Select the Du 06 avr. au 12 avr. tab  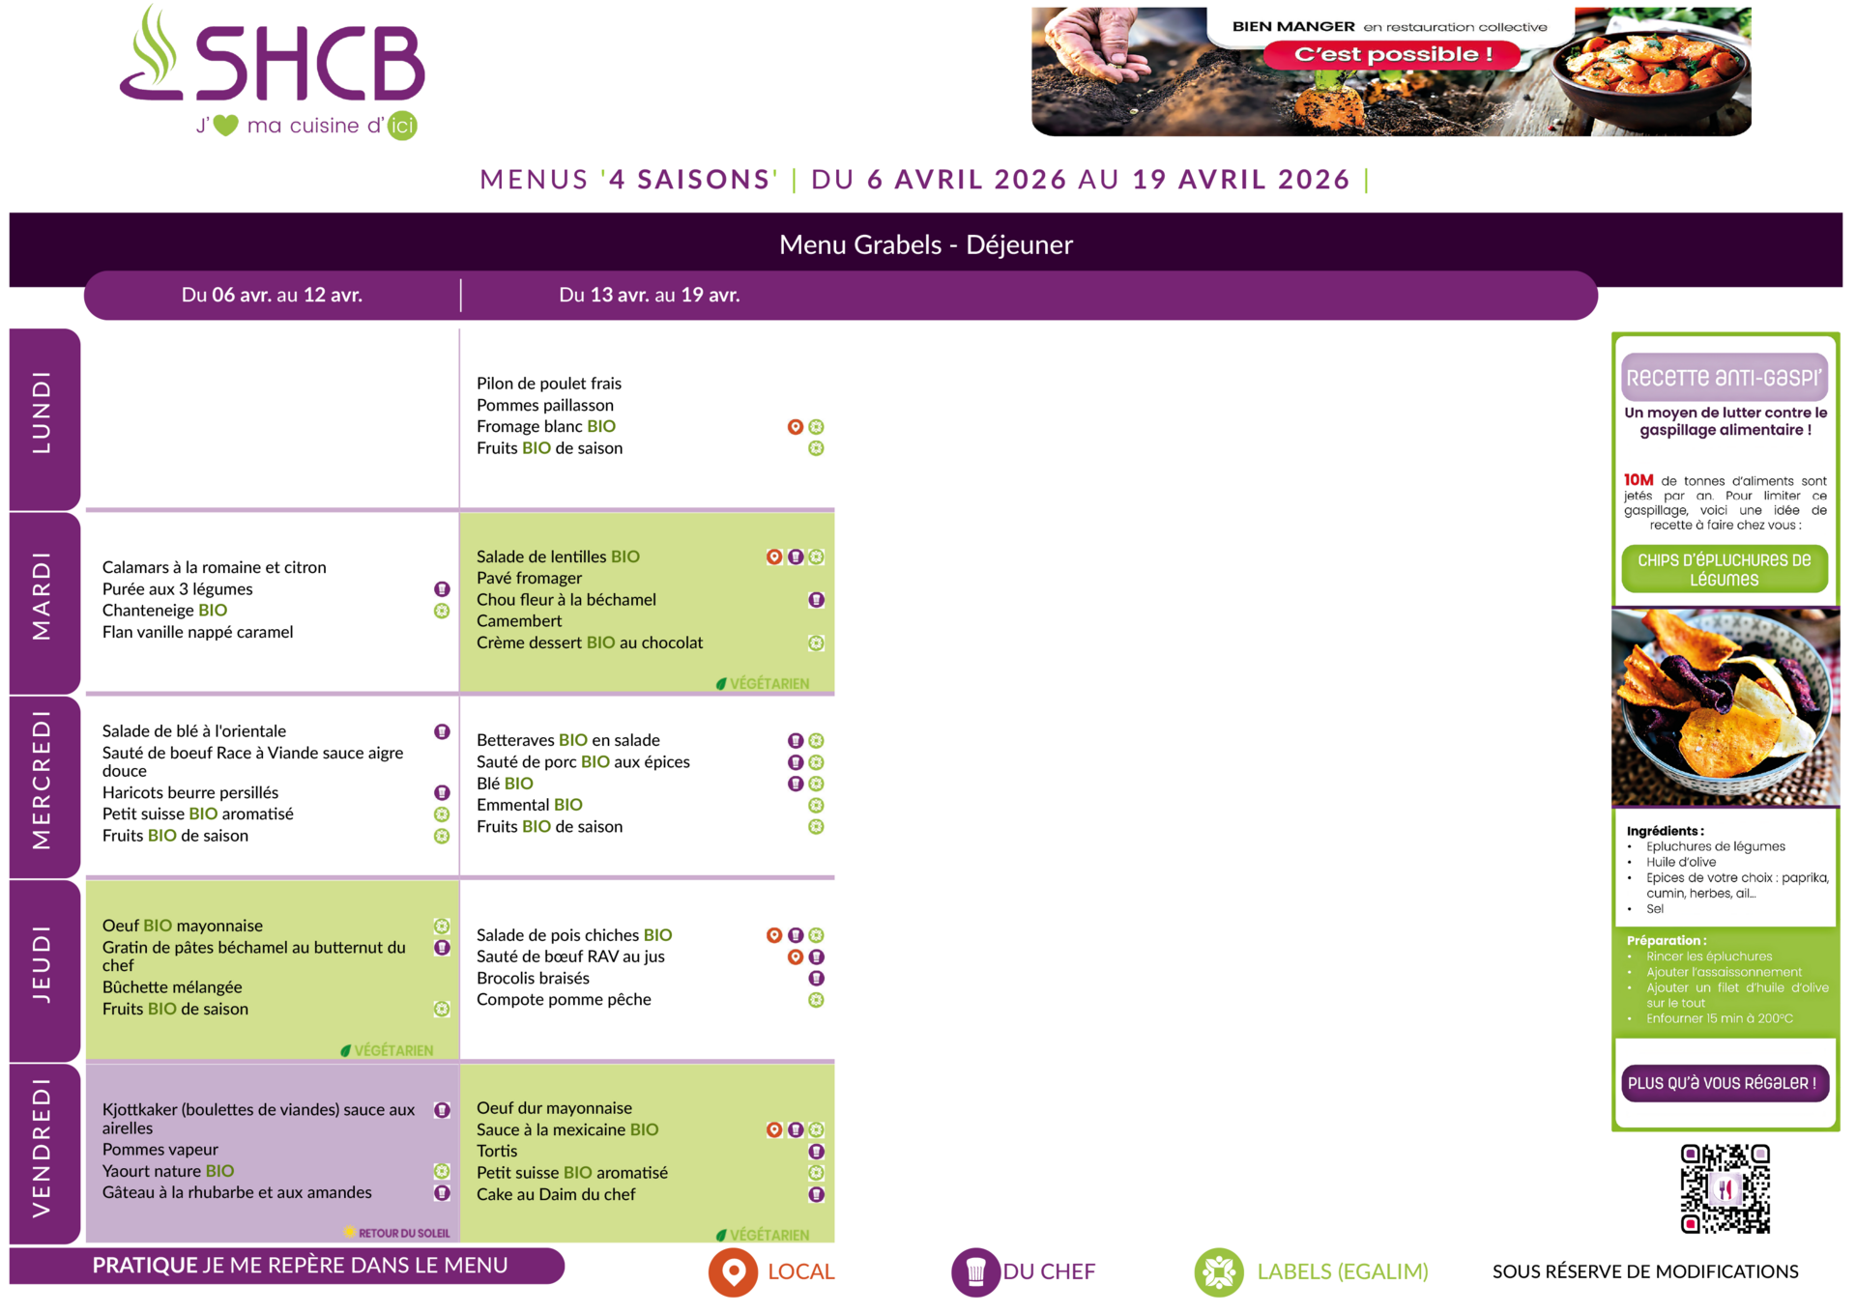[x=272, y=296]
